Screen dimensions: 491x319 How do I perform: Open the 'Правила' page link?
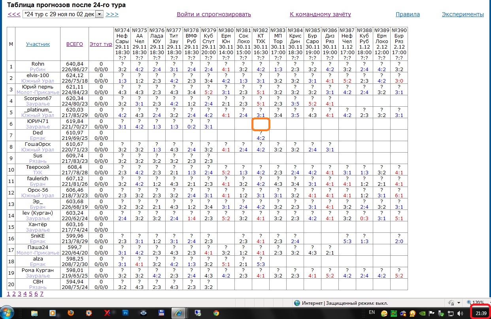408,15
